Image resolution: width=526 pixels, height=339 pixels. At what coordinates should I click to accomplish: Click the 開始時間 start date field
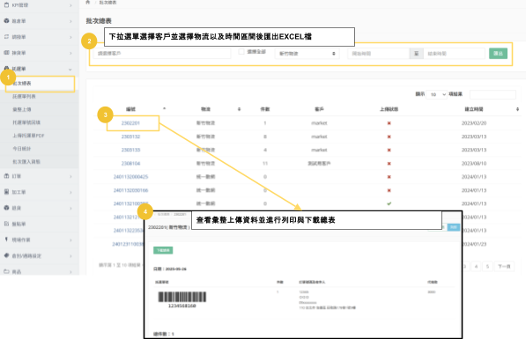pos(379,54)
